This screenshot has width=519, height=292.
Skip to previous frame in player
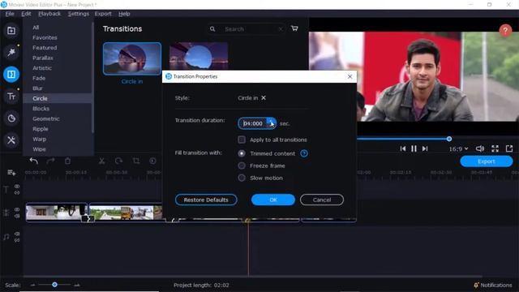[402, 148]
